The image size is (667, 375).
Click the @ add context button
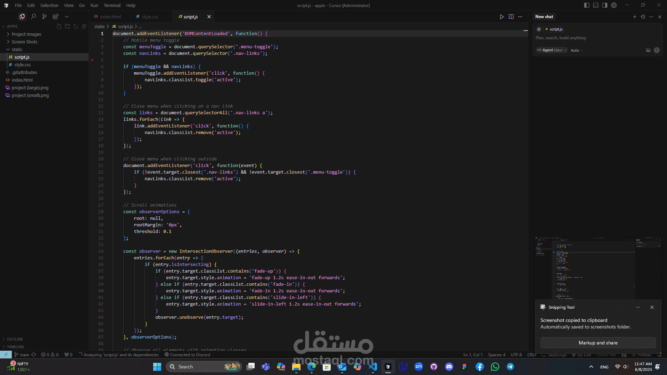click(x=539, y=29)
